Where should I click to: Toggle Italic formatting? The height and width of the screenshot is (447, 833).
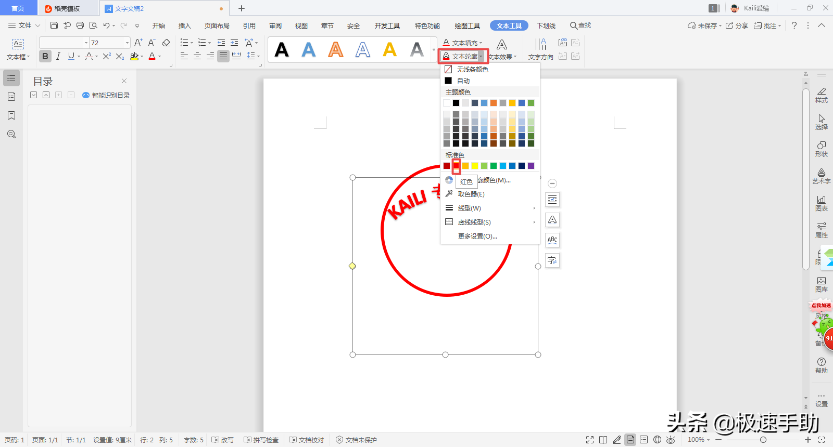[x=58, y=56]
